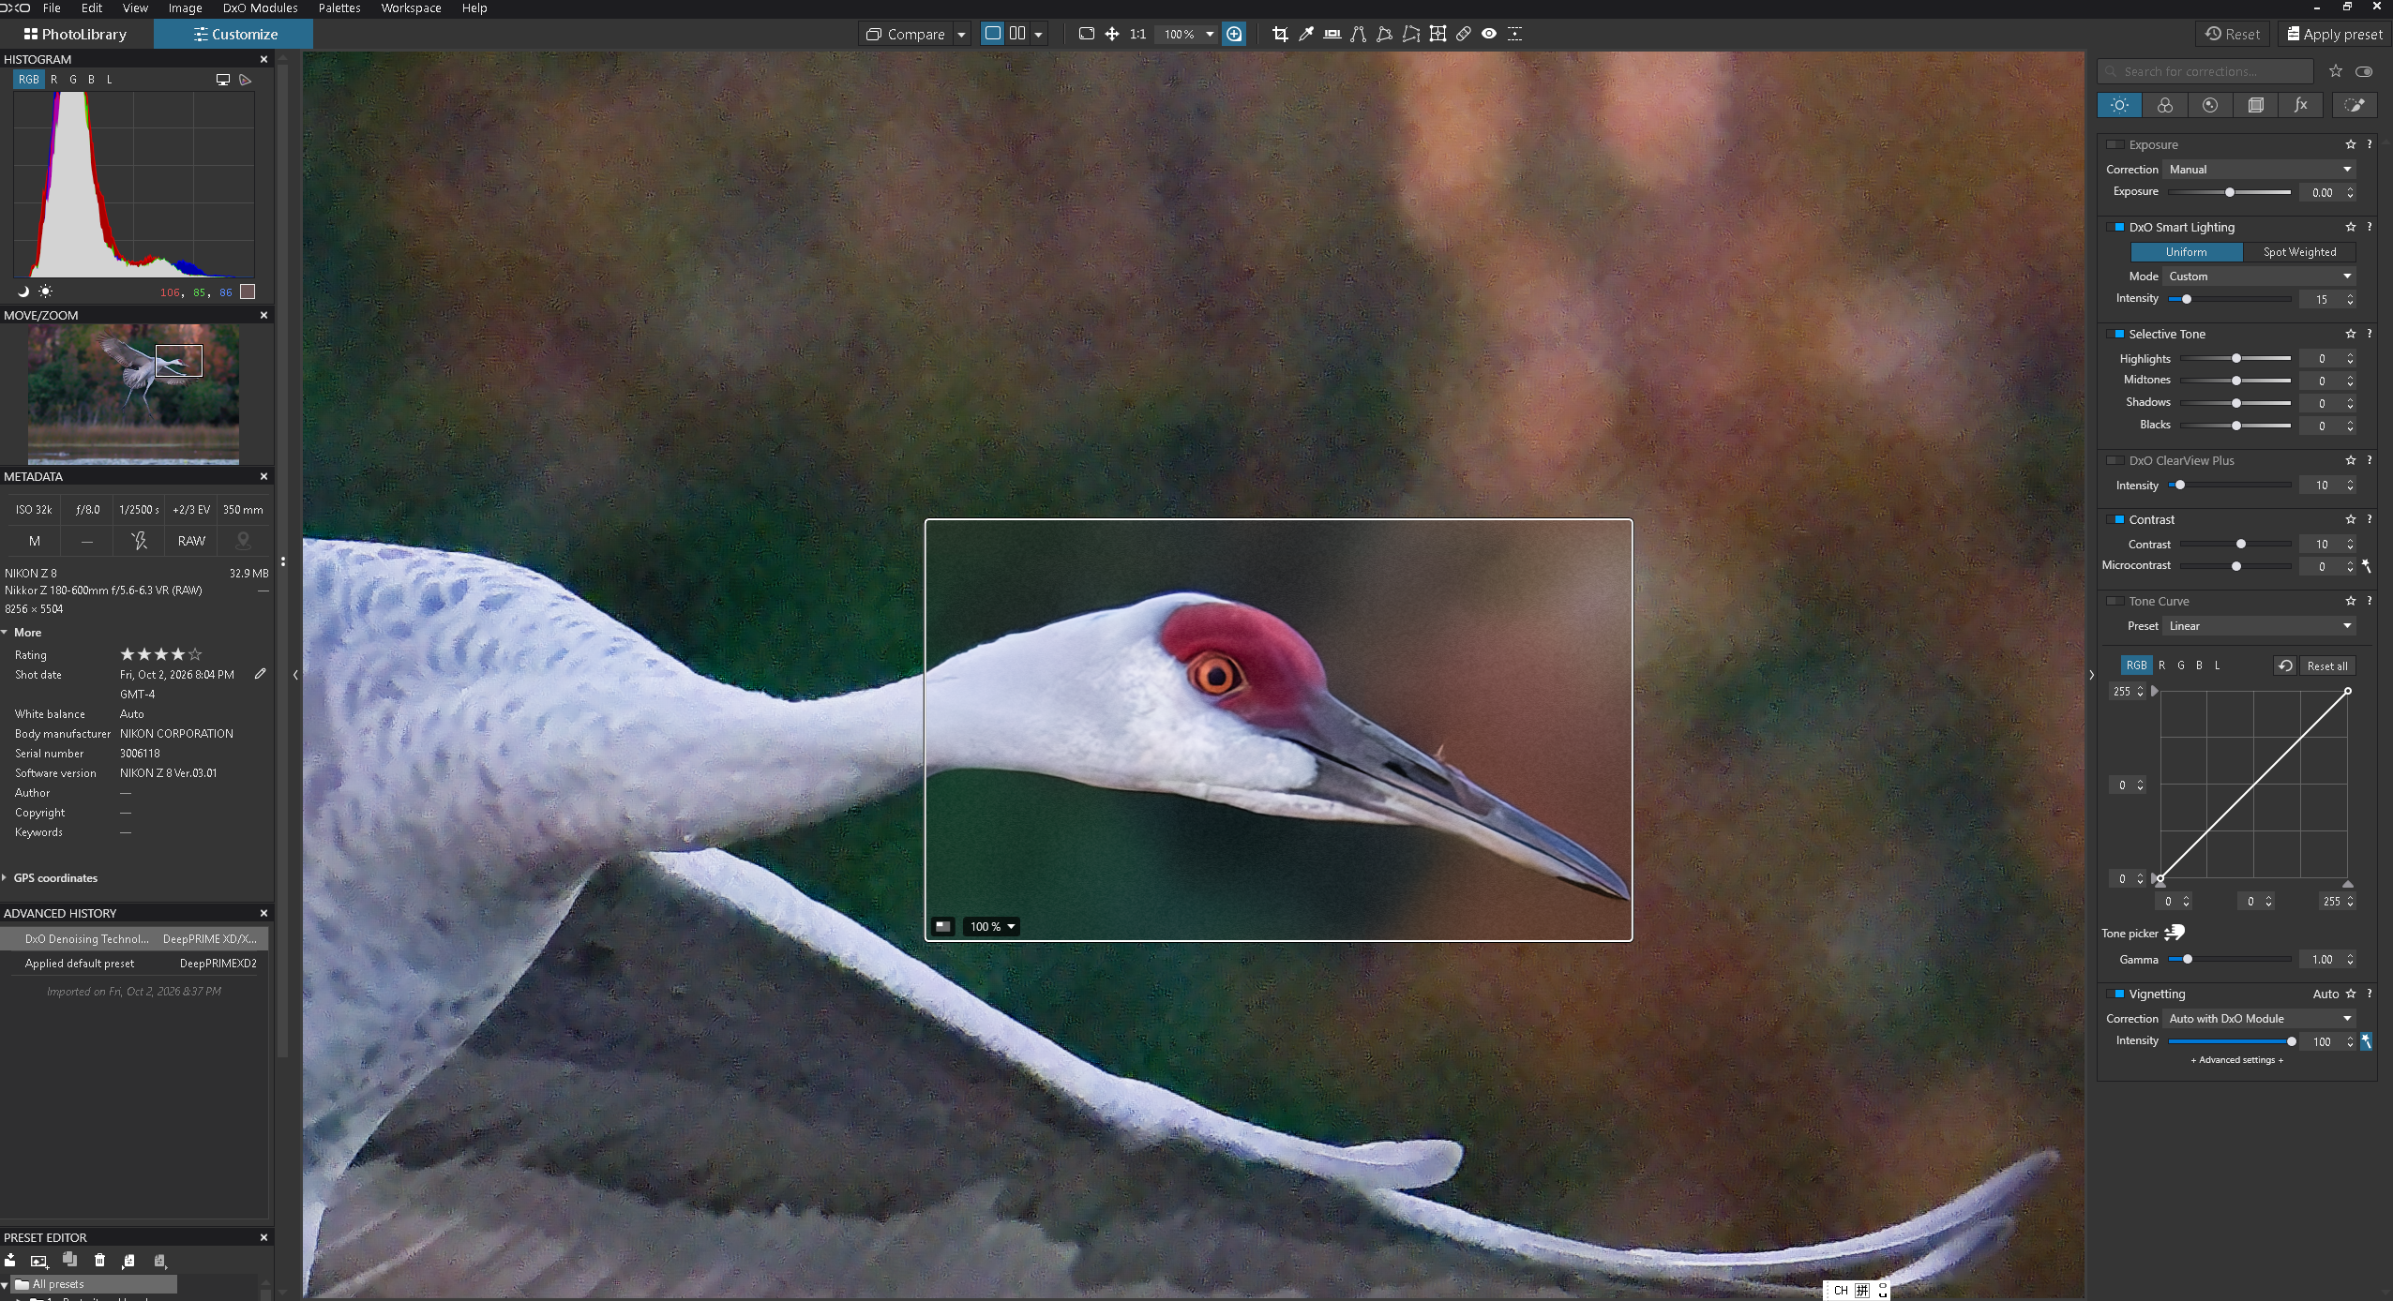Switch to the PhotoLibrary tab
2393x1301 pixels.
pyautogui.click(x=76, y=34)
